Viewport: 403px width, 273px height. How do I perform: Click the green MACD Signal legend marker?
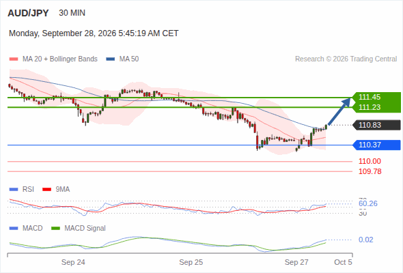(56, 229)
